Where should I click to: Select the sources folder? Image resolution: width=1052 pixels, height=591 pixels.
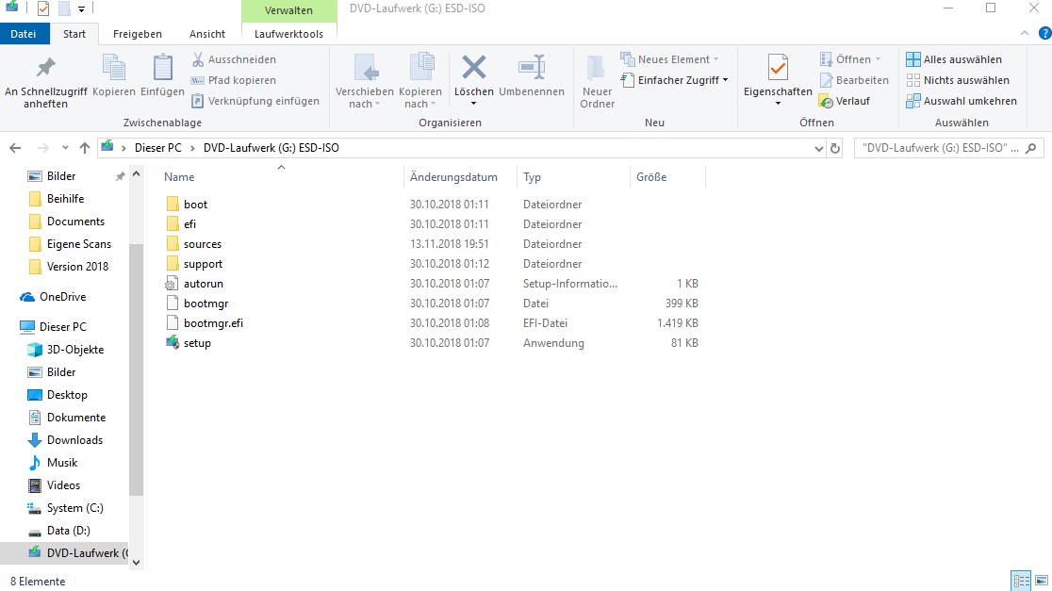(203, 244)
